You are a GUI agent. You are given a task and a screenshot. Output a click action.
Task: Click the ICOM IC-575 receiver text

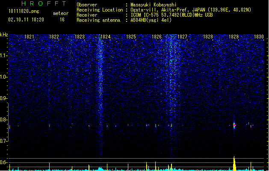[172, 15]
